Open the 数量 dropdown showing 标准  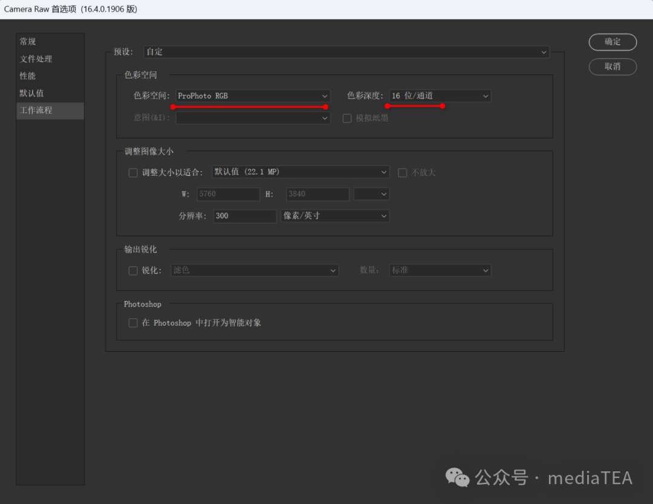tap(440, 270)
